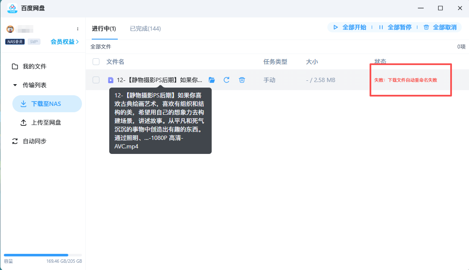Click 全部暂停 button
This screenshot has height=270, width=469.
click(x=395, y=27)
